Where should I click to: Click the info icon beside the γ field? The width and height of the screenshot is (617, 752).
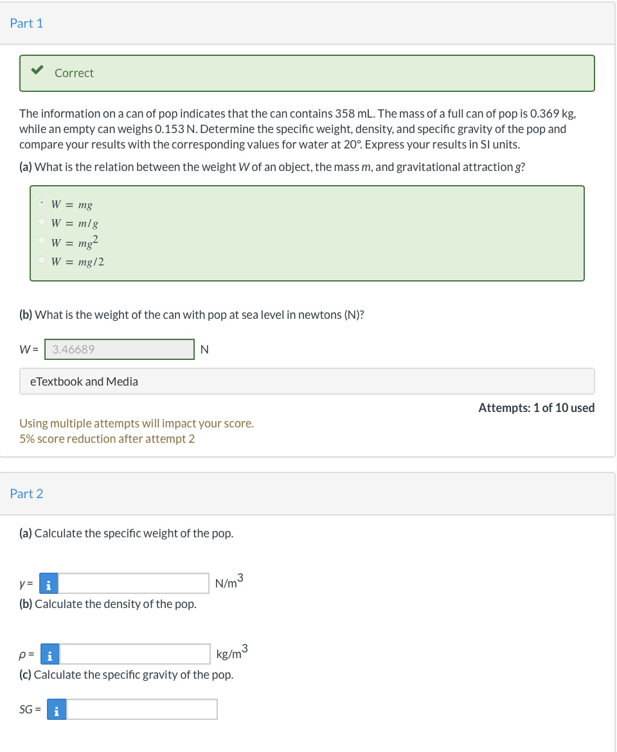click(48, 583)
